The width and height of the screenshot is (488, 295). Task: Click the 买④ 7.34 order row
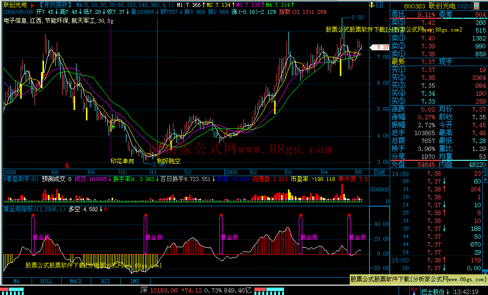[x=439, y=93]
